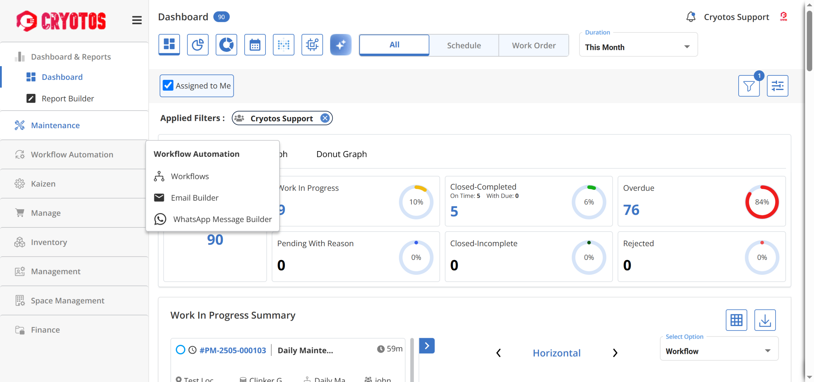Open the AI sparkle assistant icon

(x=341, y=45)
